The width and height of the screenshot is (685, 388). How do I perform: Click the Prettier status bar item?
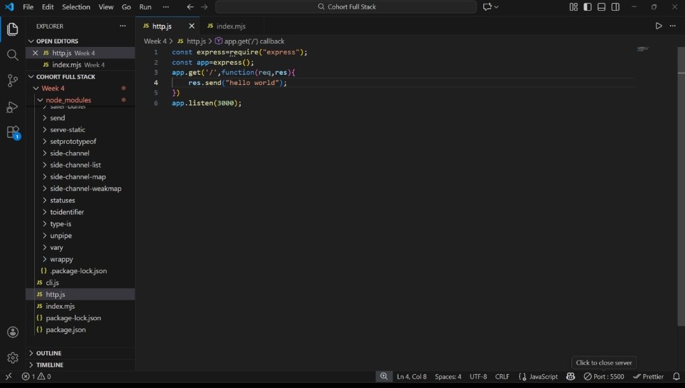(648, 376)
